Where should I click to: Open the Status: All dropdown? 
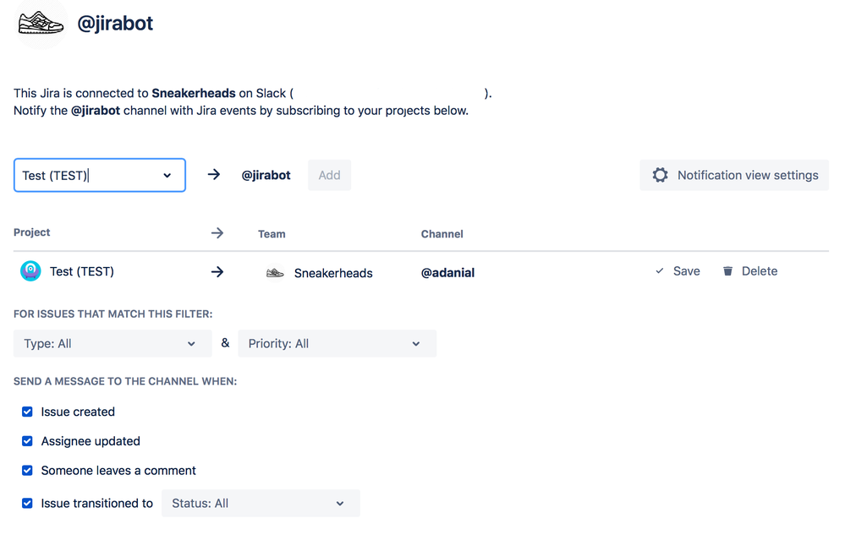pyautogui.click(x=261, y=503)
